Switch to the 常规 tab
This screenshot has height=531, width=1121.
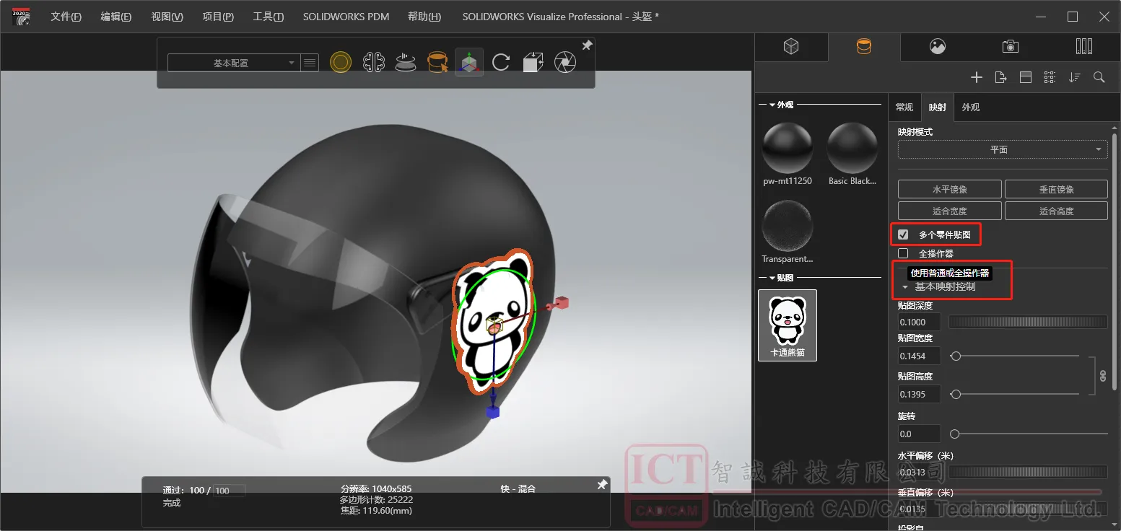tap(904, 107)
